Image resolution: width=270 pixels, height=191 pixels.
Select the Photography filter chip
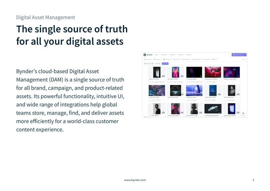point(148,64)
